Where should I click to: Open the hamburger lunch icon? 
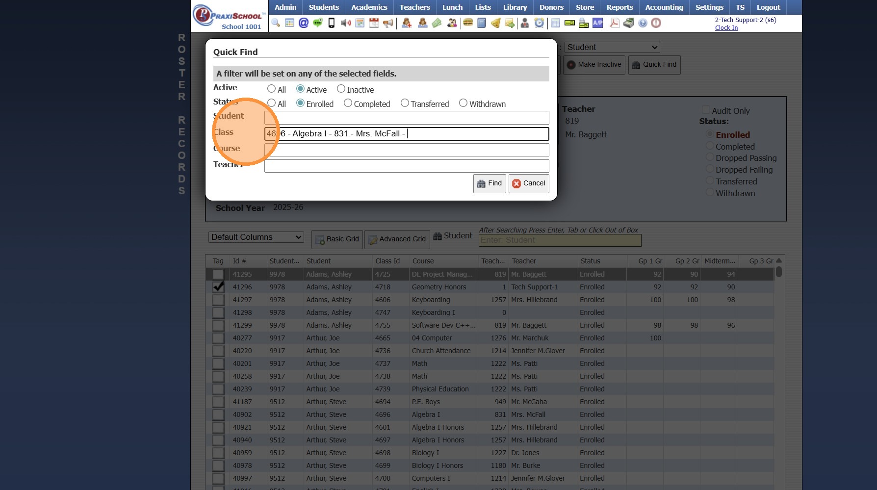click(x=468, y=23)
